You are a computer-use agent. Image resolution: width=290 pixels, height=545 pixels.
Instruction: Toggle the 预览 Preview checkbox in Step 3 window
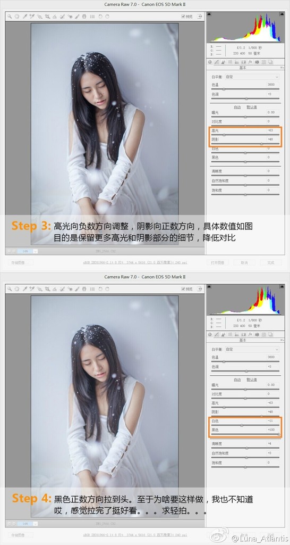pyautogui.click(x=183, y=16)
